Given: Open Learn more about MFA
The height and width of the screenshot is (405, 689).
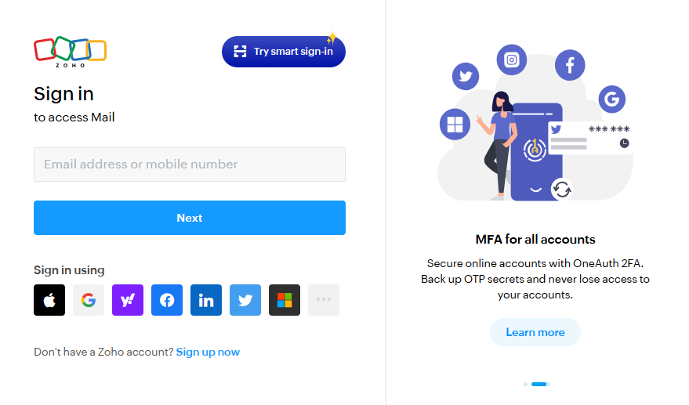Looking at the screenshot, I should tap(535, 332).
